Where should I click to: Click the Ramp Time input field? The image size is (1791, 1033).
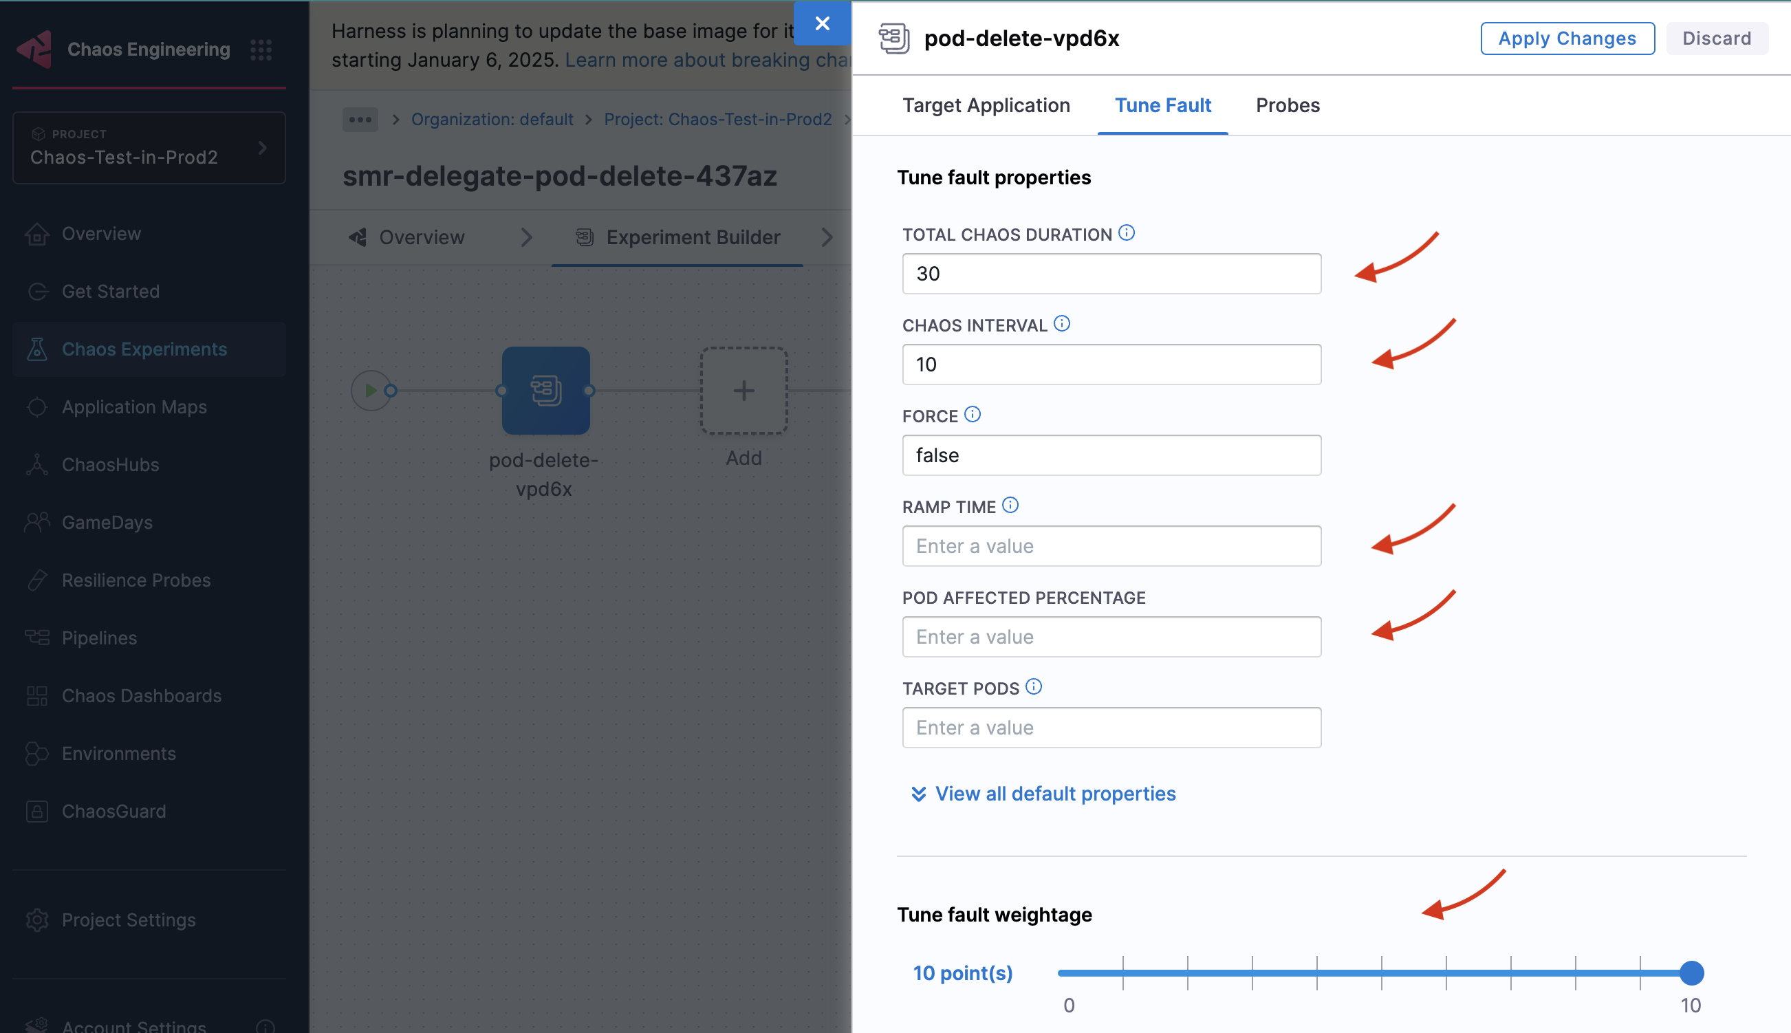1111,545
